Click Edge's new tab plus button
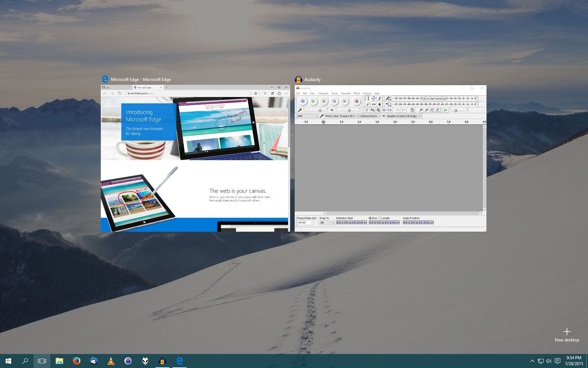 point(167,87)
